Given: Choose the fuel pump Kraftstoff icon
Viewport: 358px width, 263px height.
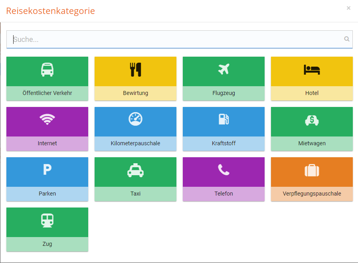Looking at the screenshot, I should 224,119.
